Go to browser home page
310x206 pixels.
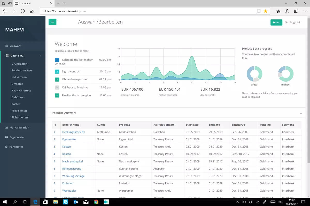coord(32,11)
